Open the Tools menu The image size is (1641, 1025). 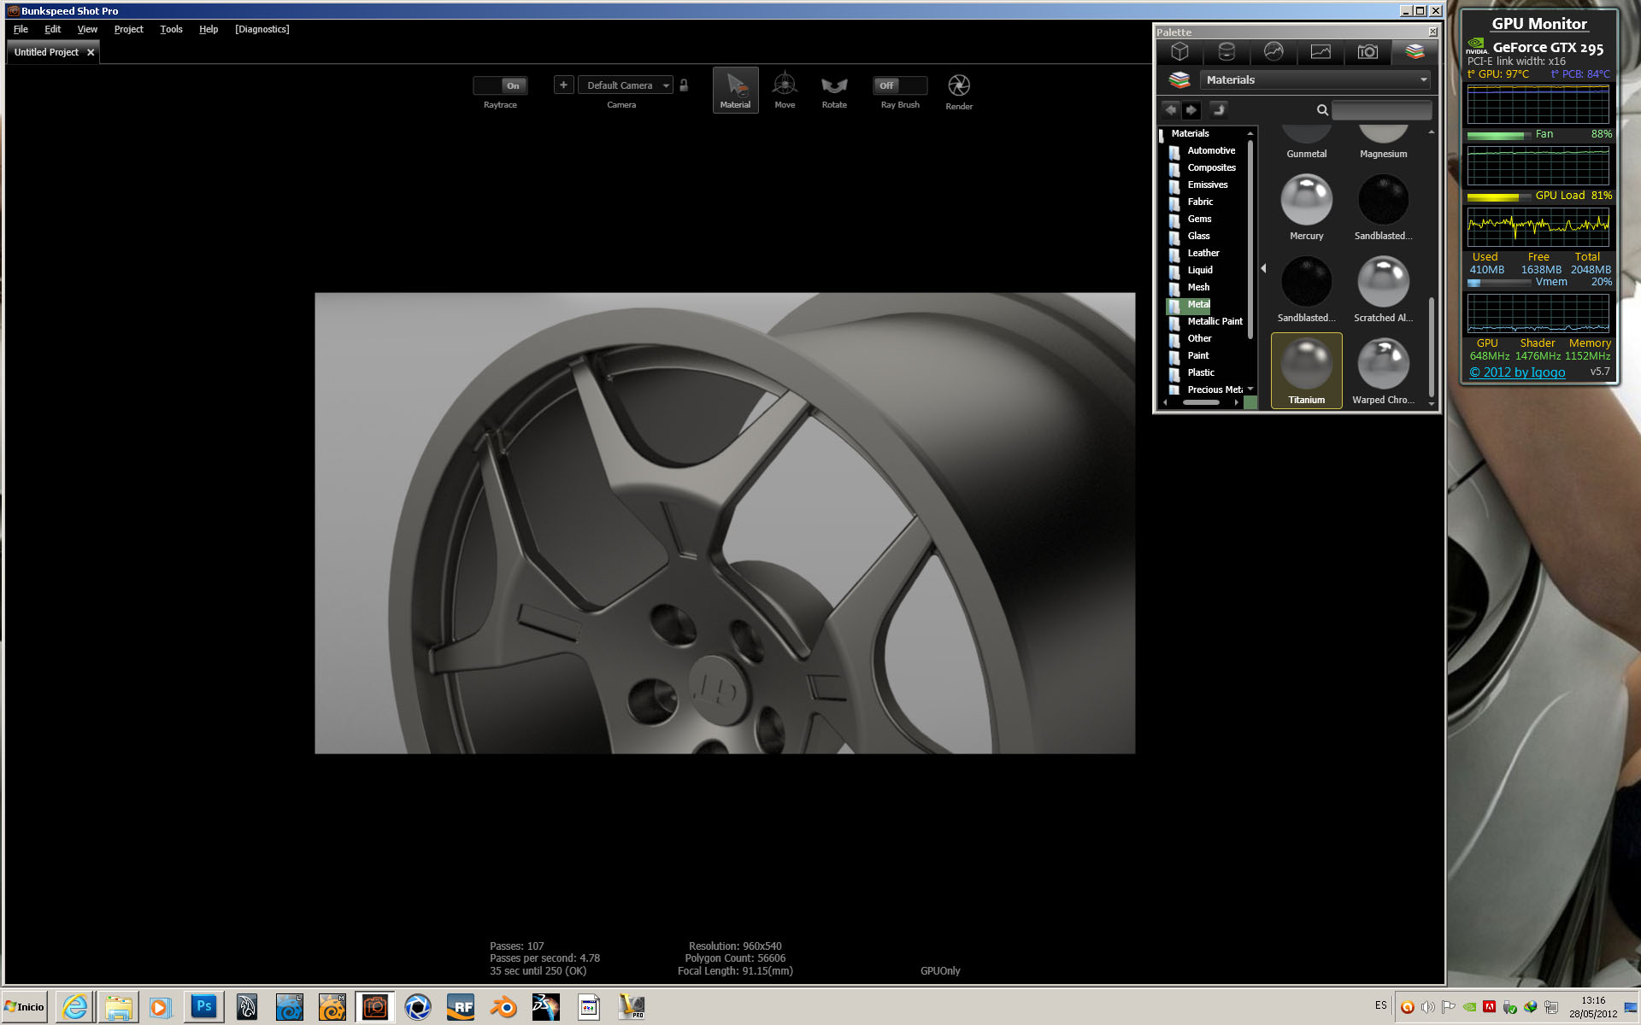(171, 29)
